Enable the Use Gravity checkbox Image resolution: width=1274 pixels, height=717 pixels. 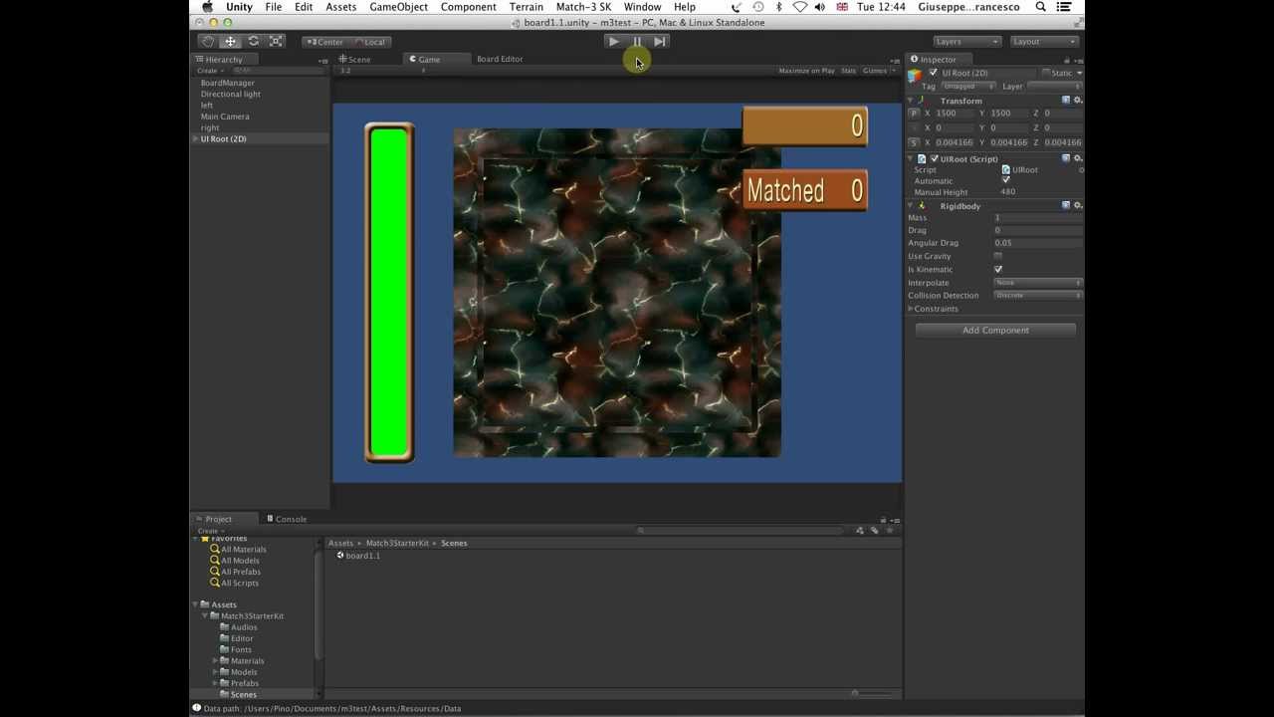coord(998,256)
